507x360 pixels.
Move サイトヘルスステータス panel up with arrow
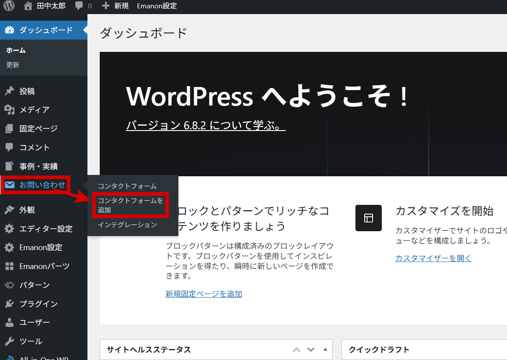297,349
